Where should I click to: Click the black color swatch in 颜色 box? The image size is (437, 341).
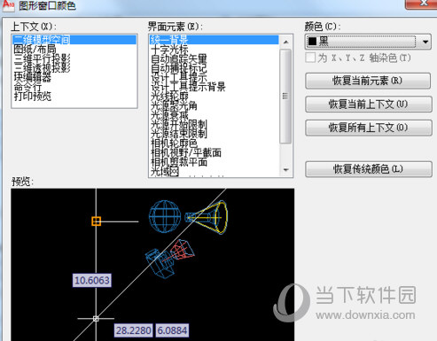[x=312, y=42]
